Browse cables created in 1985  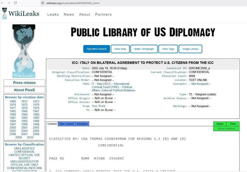pos(13,112)
